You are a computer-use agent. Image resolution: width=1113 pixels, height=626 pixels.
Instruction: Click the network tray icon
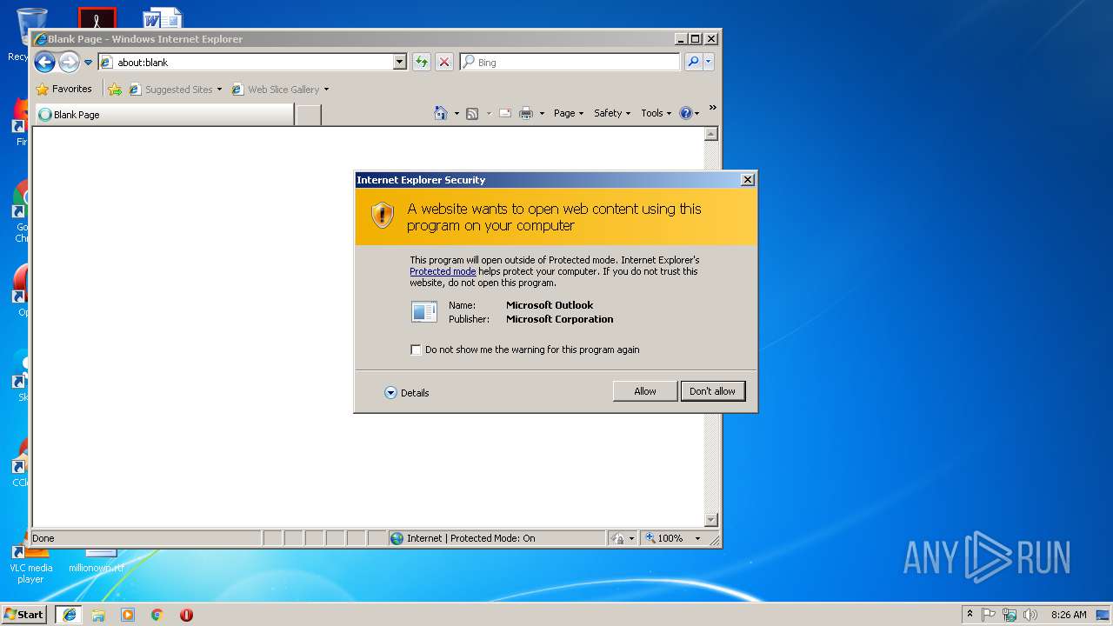click(x=1010, y=614)
